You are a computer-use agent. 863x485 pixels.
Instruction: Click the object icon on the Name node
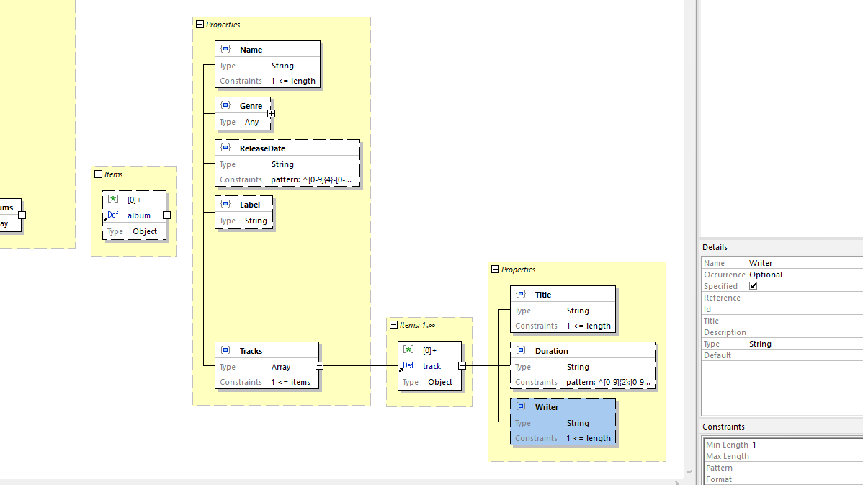225,48
